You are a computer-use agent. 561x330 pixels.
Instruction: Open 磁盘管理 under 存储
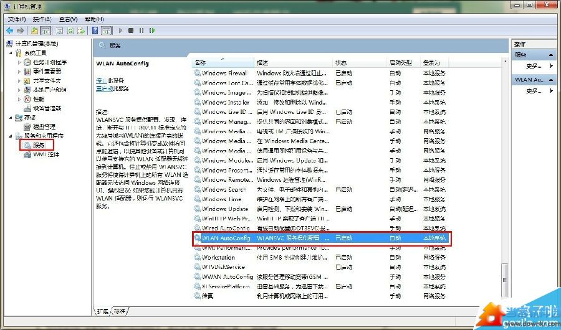click(x=44, y=127)
